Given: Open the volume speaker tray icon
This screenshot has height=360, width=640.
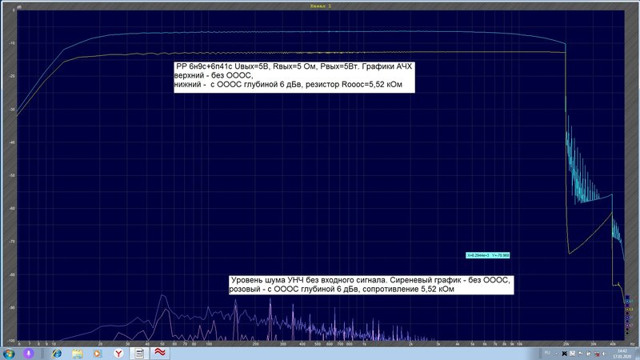Looking at the screenshot, I should pyautogui.click(x=604, y=354).
